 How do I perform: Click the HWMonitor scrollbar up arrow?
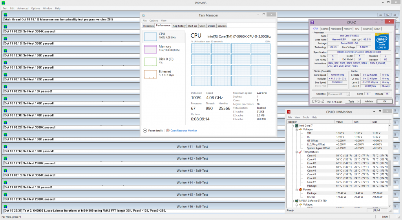[389, 126]
